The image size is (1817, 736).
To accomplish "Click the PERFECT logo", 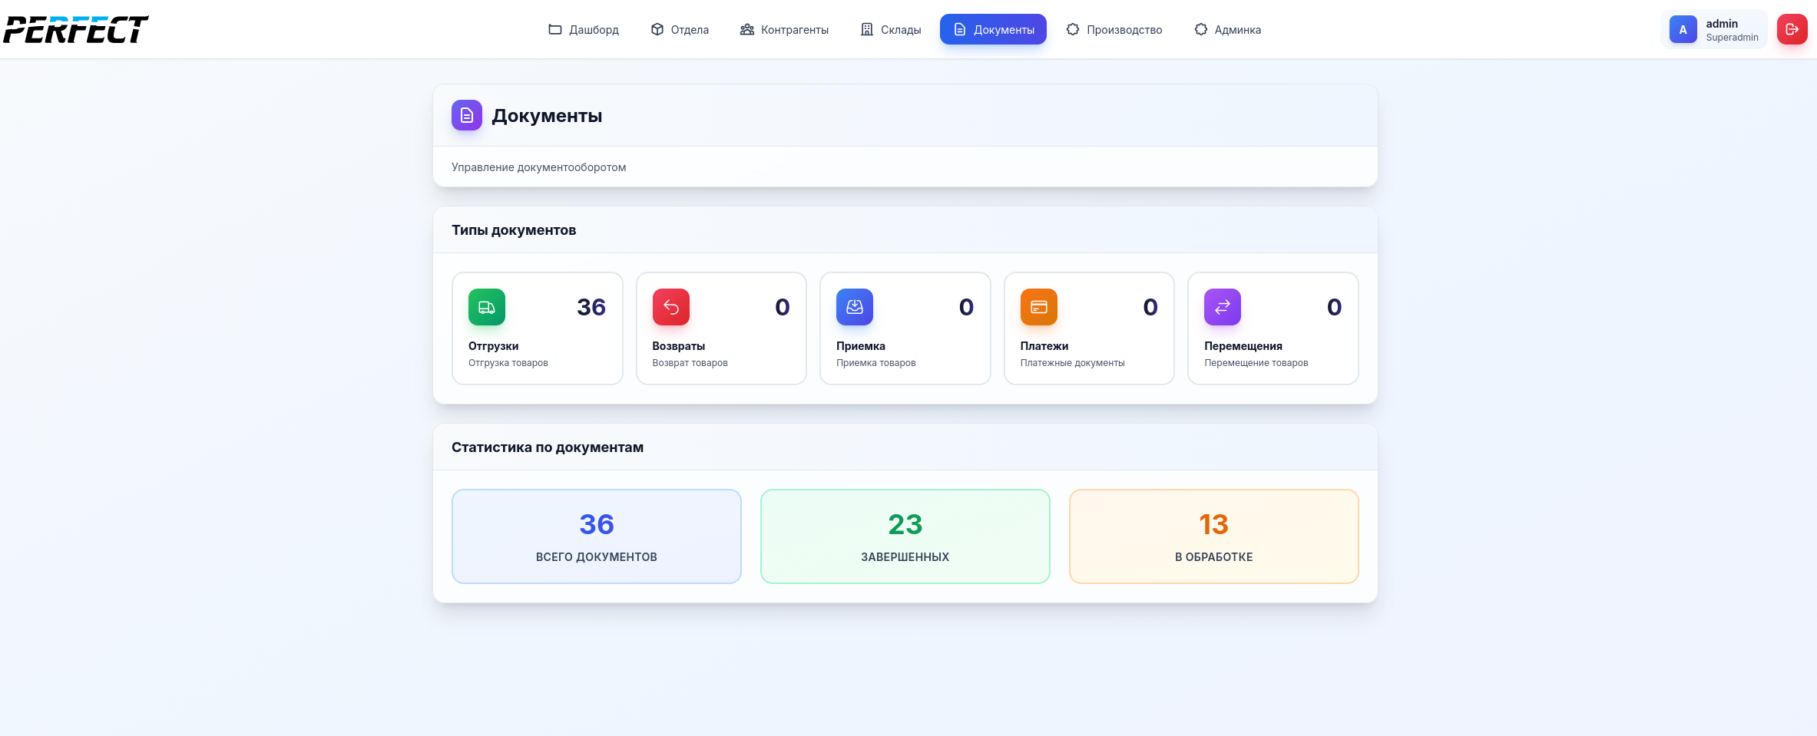I will click(76, 29).
